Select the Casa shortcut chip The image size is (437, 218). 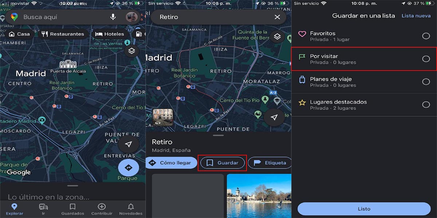click(x=19, y=34)
